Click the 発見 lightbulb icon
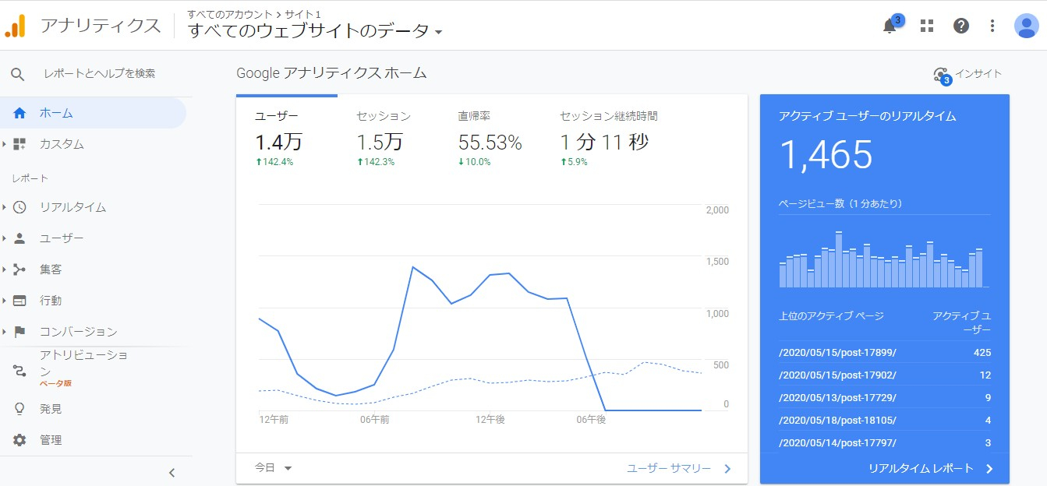Image resolution: width=1047 pixels, height=486 pixels. (x=20, y=409)
